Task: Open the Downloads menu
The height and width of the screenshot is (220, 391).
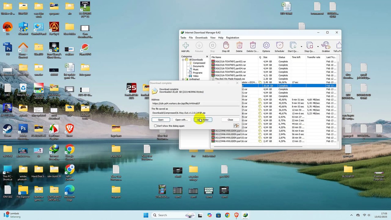Action: (201, 38)
